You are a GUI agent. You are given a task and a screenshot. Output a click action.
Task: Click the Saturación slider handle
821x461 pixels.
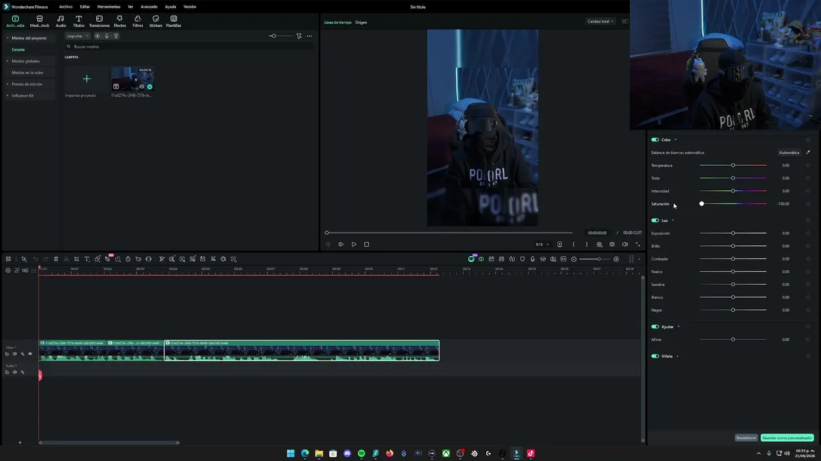702,204
